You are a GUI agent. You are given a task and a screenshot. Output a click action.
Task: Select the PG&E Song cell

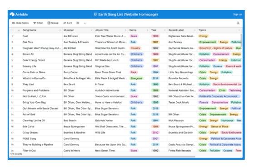tap(42, 138)
